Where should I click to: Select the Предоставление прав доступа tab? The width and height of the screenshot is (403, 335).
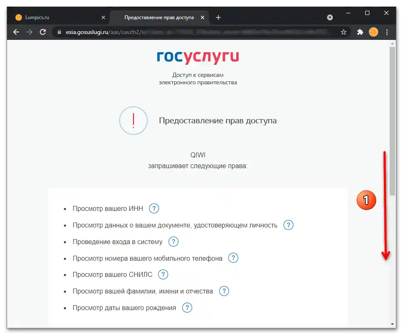click(x=159, y=17)
